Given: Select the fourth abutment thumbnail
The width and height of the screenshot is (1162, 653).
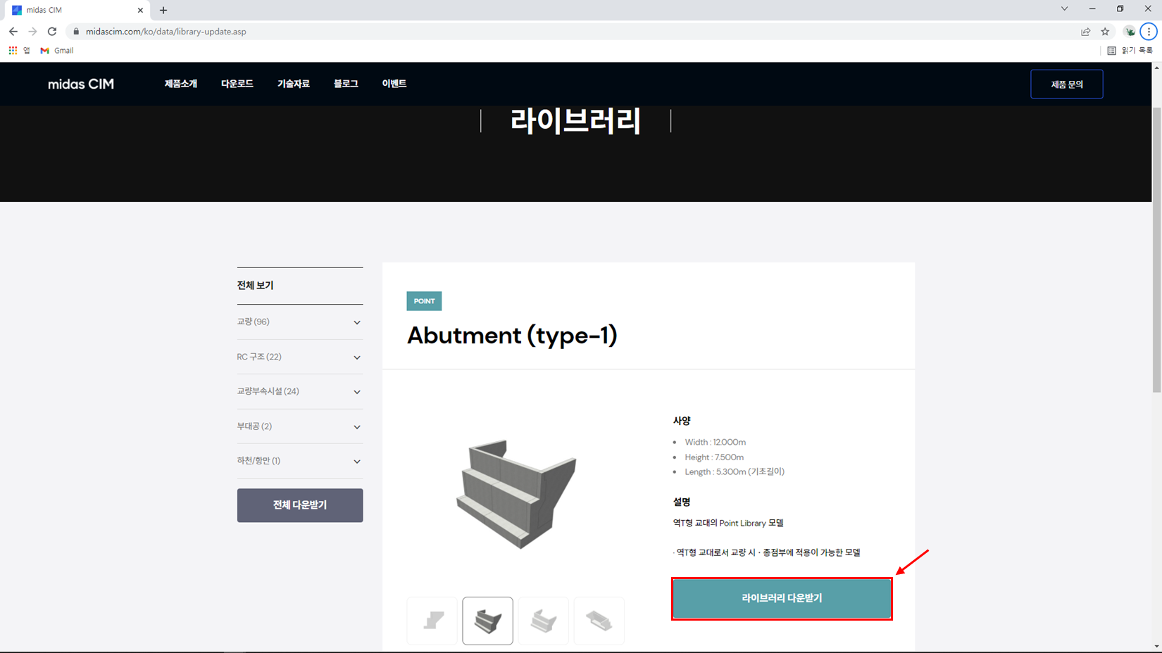Looking at the screenshot, I should pos(599,621).
